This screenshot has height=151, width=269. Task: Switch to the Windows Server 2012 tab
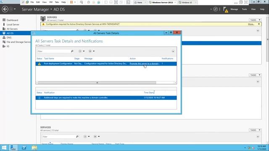pyautogui.click(x=162, y=3)
